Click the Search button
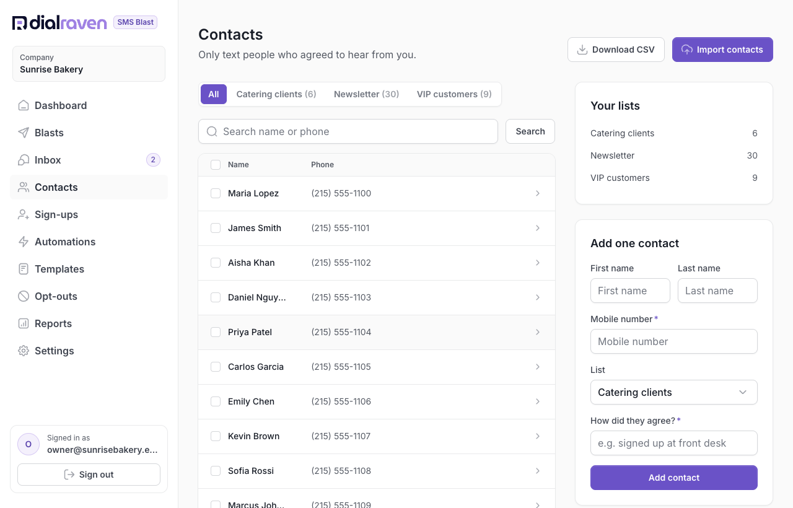793x508 pixels. coord(530,131)
